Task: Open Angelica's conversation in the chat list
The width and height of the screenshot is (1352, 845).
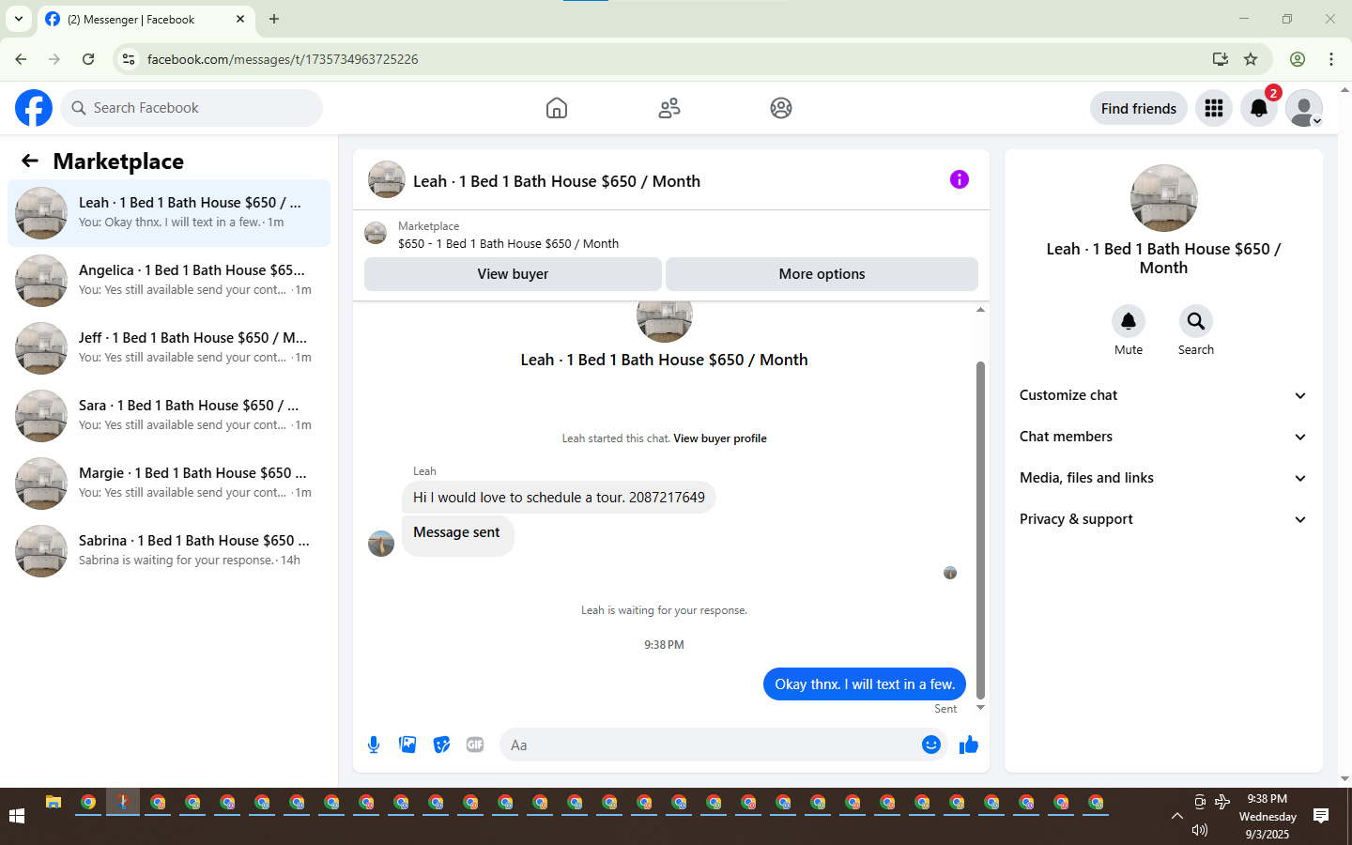Action: [x=169, y=281]
